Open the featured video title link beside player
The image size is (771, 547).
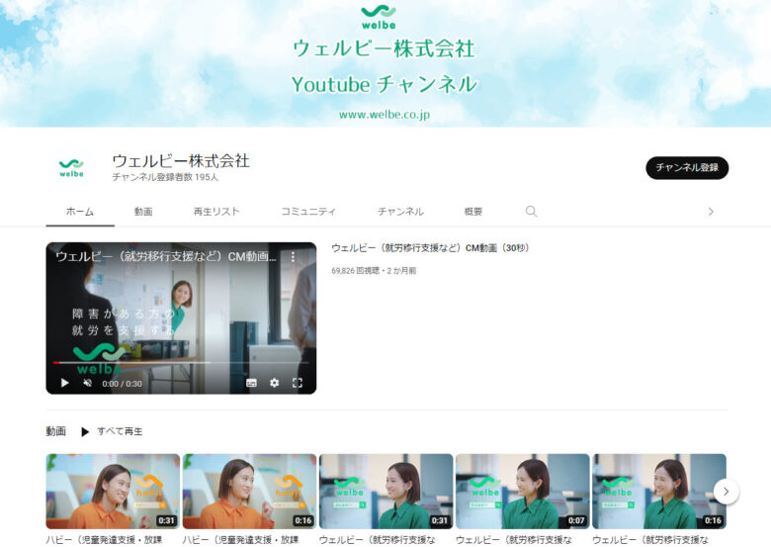(430, 248)
